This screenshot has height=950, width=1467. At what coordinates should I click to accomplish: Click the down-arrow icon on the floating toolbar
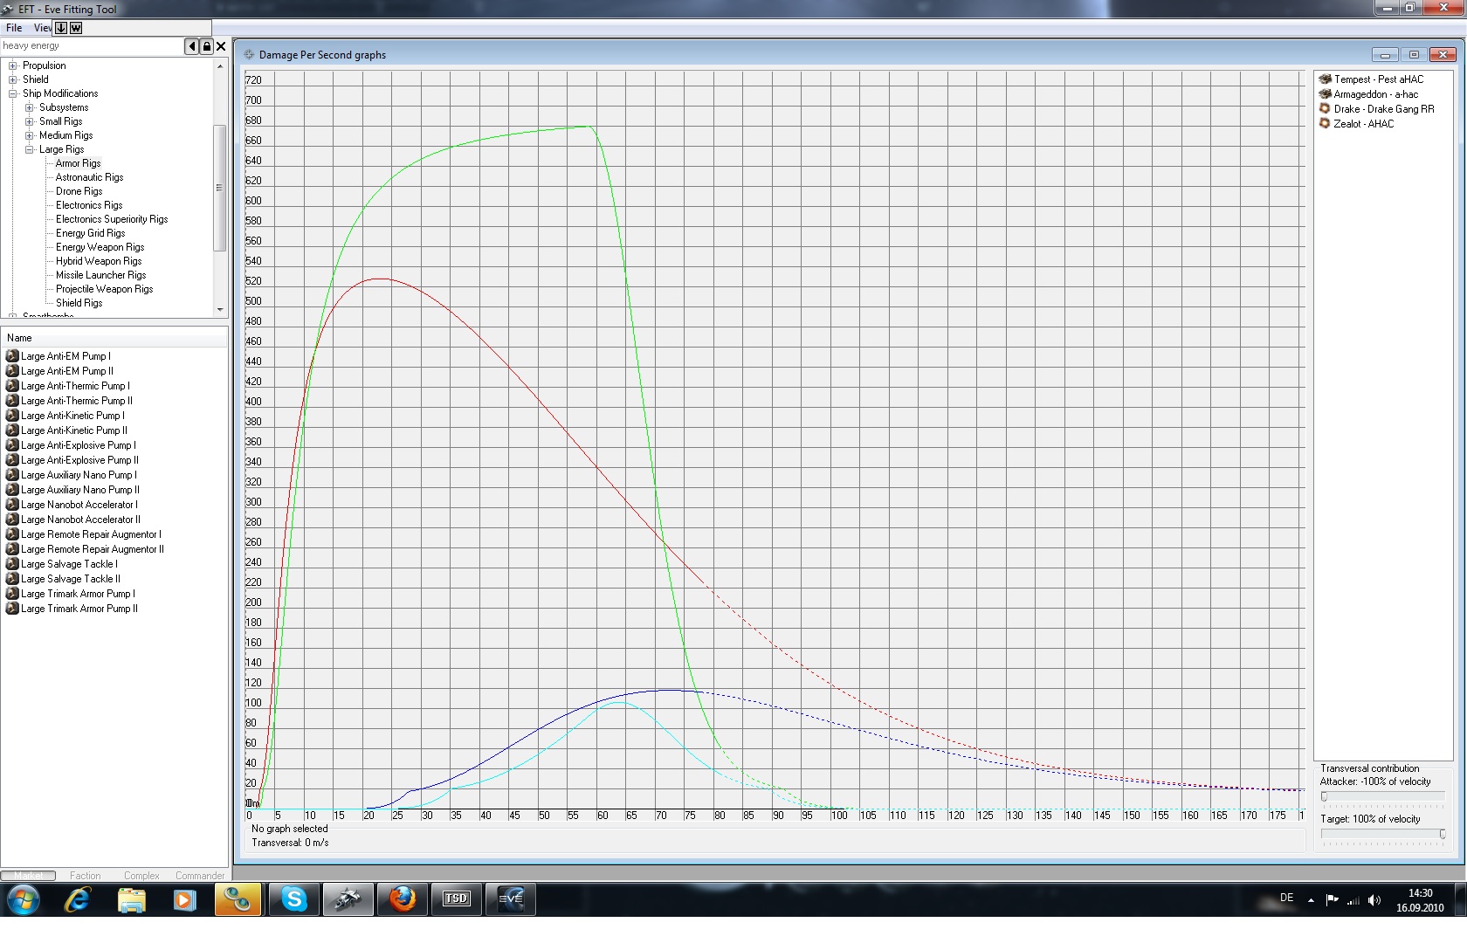pyautogui.click(x=61, y=28)
